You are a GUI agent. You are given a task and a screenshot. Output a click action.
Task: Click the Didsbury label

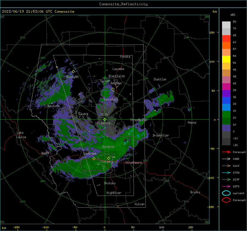pos(103,123)
